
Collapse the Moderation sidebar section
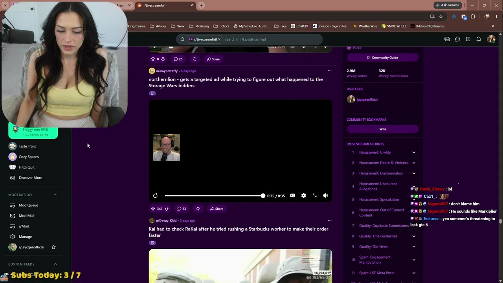pyautogui.click(x=55, y=195)
